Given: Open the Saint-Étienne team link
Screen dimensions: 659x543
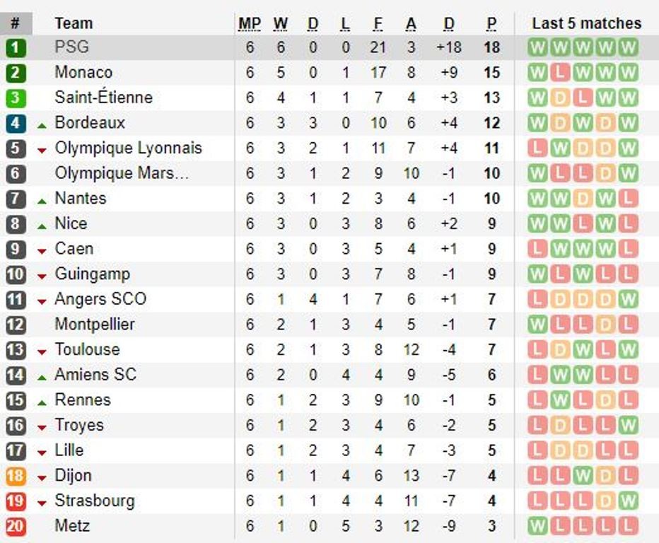Looking at the screenshot, I should 104,98.
